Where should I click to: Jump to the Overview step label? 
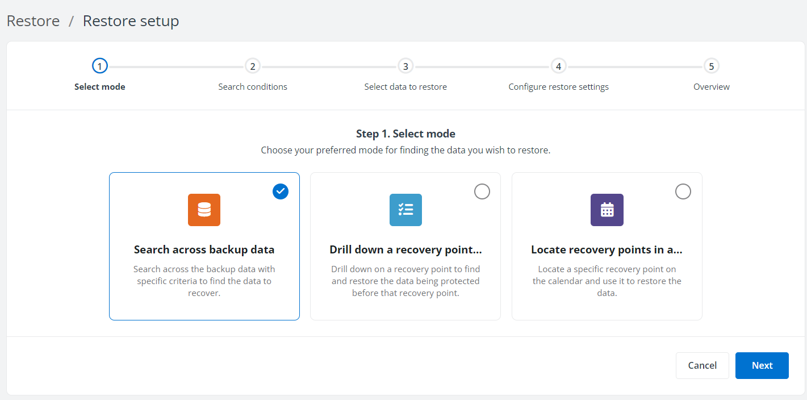(x=711, y=87)
